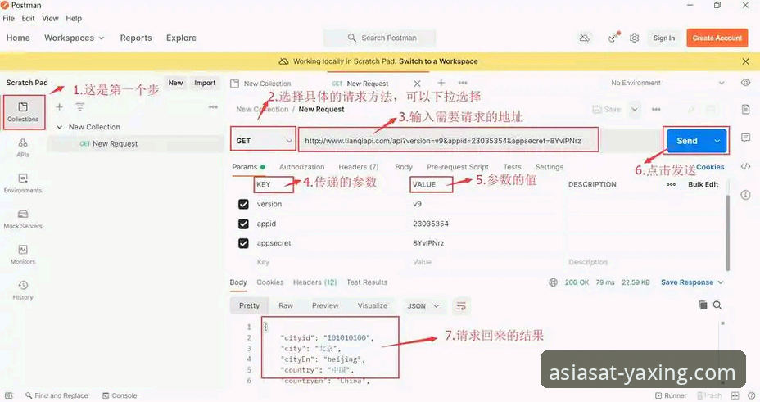Switch to the Raw response view
760x402 pixels.
(x=286, y=306)
